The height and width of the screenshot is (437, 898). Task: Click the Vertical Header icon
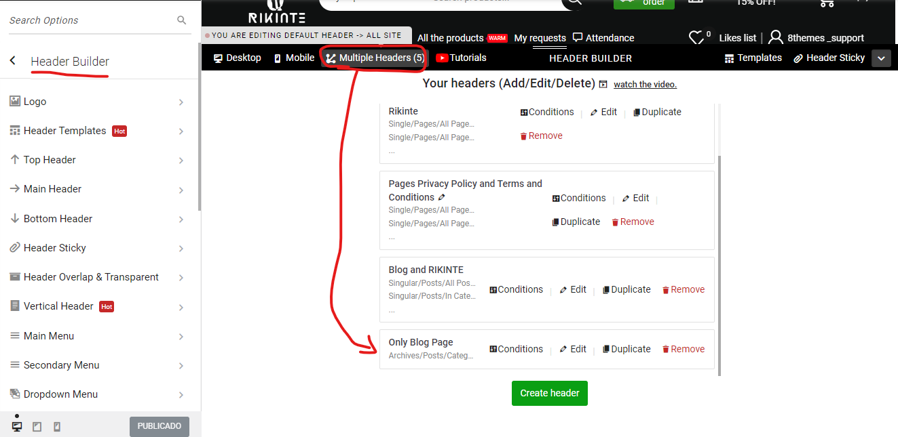click(x=14, y=306)
